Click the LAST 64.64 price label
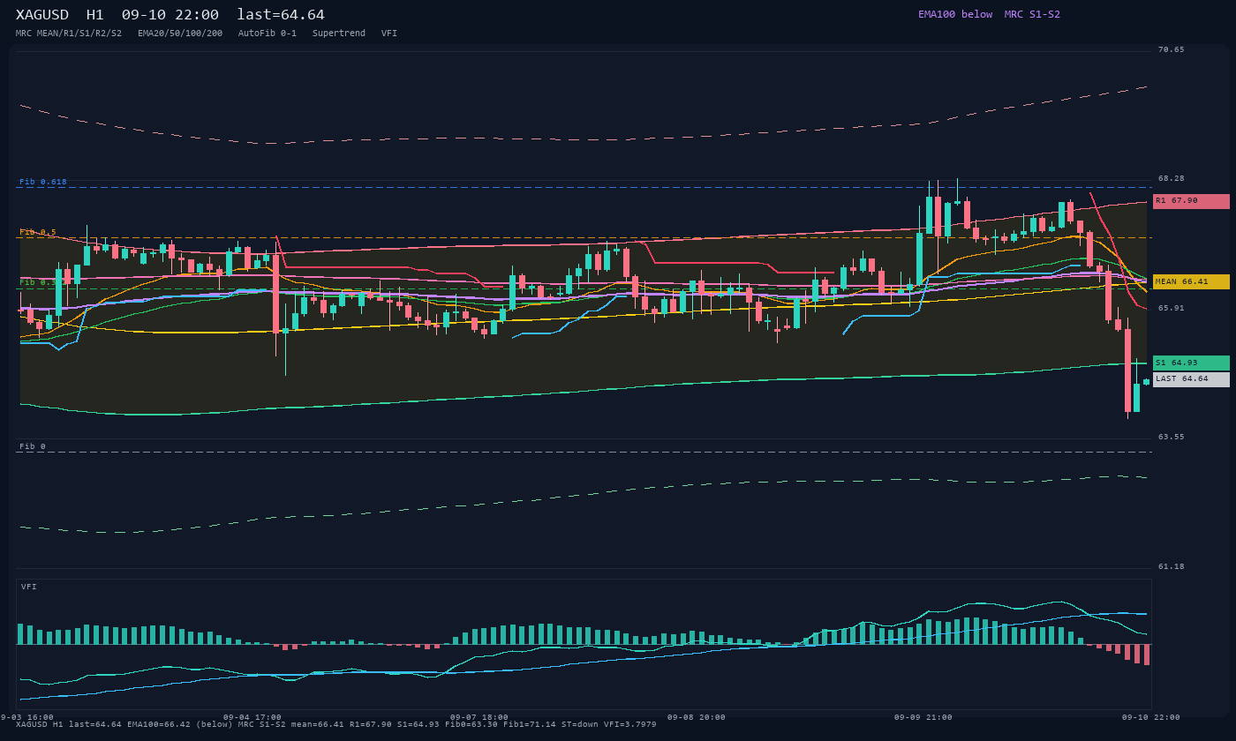1236x741 pixels. click(x=1191, y=379)
